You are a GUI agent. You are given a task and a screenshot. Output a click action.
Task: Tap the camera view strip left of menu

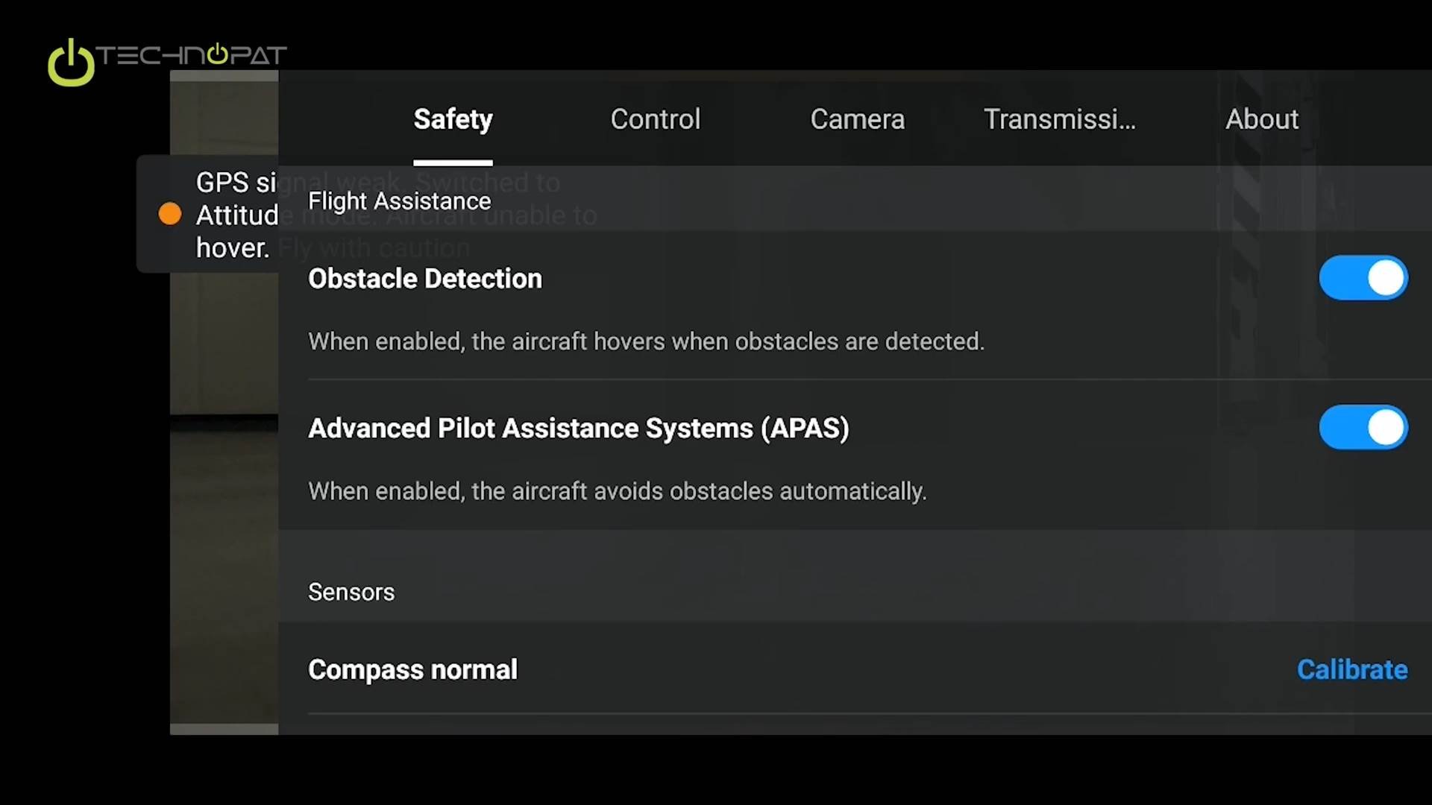[224, 522]
